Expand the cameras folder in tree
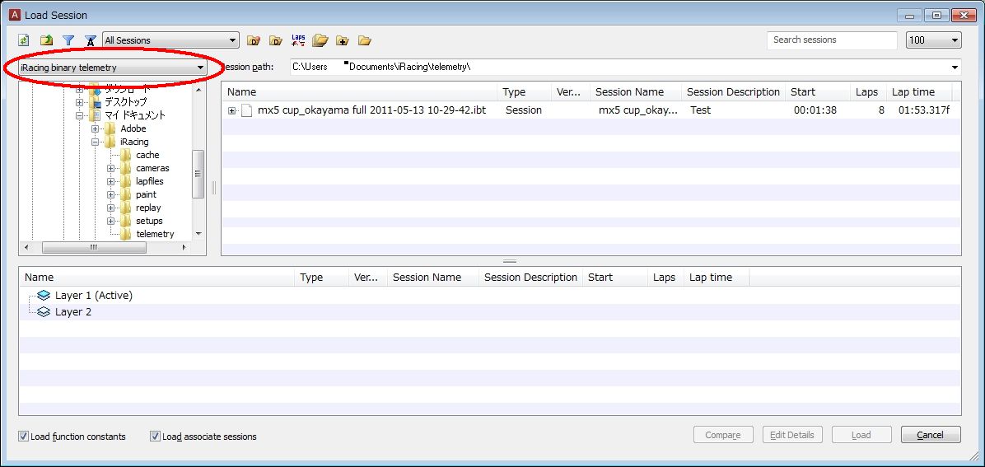 pos(110,169)
